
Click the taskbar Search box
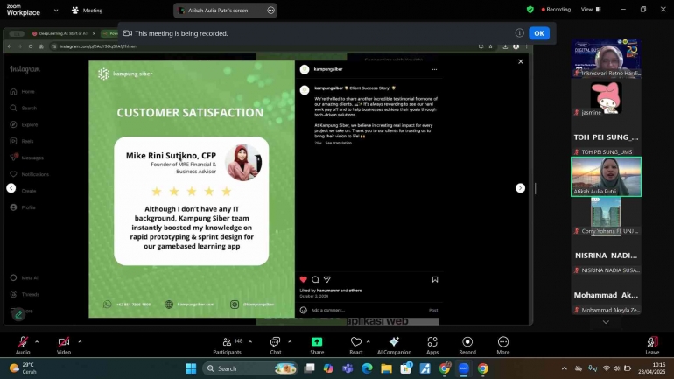(x=250, y=368)
